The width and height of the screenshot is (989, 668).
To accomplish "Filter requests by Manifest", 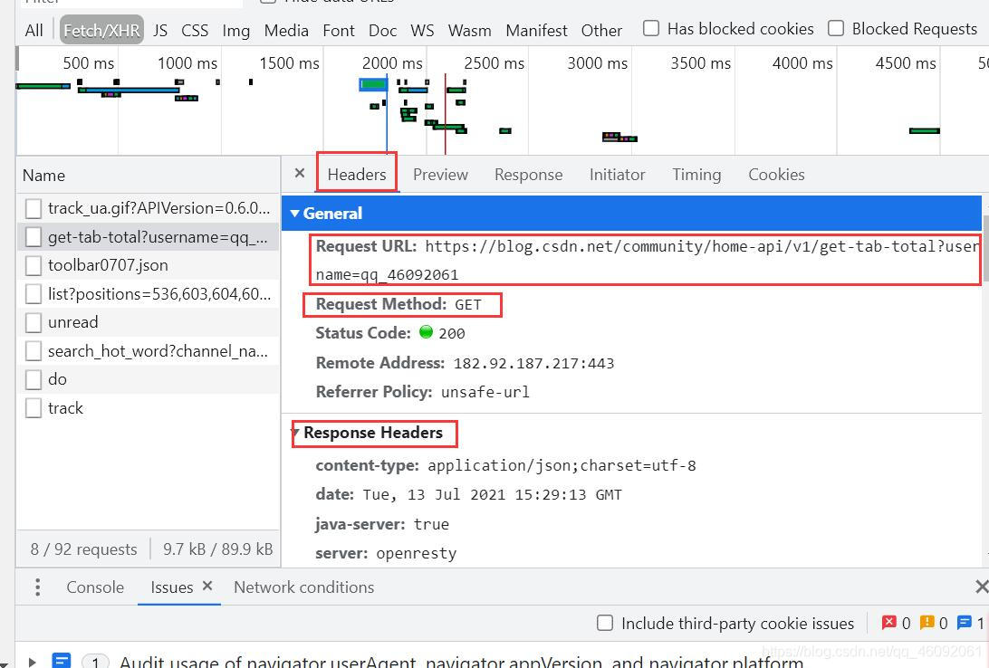I will [x=537, y=30].
